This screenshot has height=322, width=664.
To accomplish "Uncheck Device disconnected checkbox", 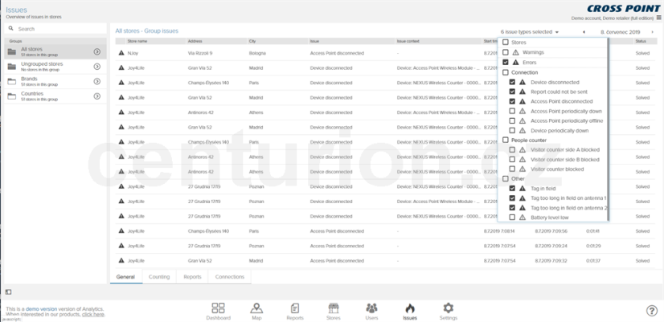I will pyautogui.click(x=512, y=82).
